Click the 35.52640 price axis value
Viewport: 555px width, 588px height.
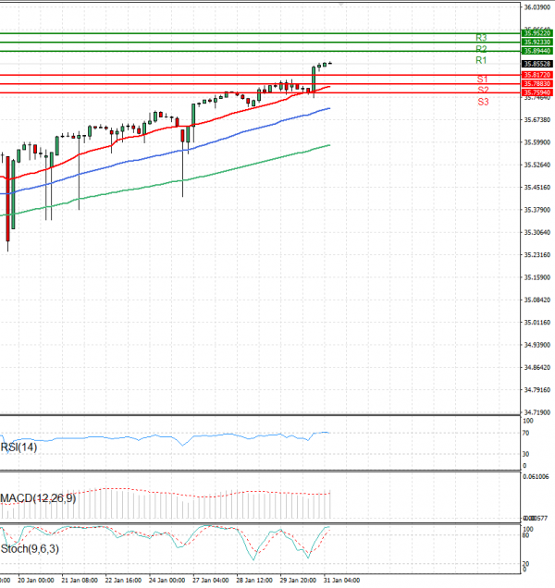pos(537,165)
